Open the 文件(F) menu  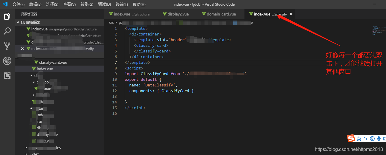point(19,4)
